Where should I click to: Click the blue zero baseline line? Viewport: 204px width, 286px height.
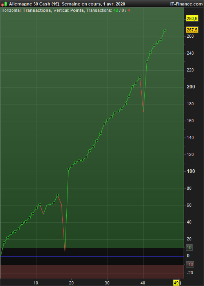[x=92, y=256]
